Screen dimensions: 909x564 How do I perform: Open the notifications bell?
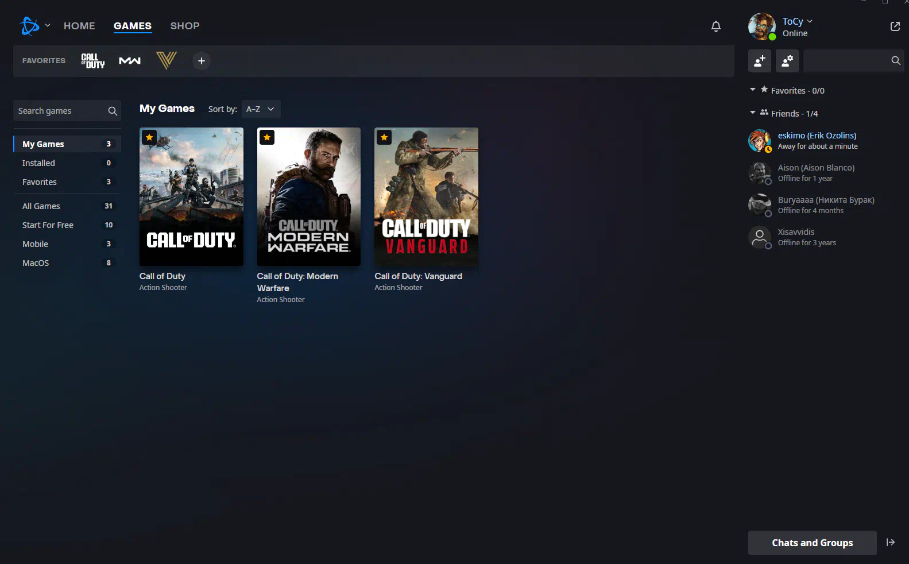point(716,26)
